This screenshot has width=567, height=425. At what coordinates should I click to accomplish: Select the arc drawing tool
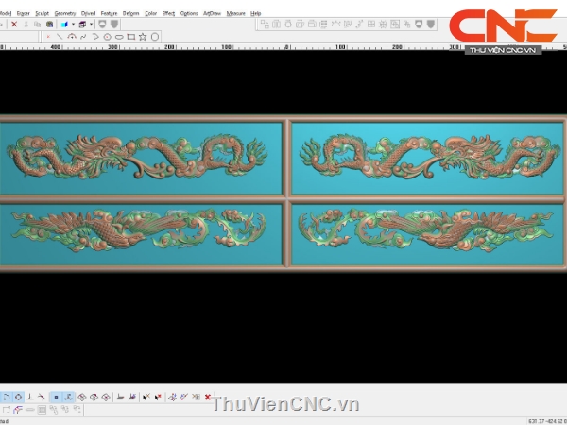point(72,36)
